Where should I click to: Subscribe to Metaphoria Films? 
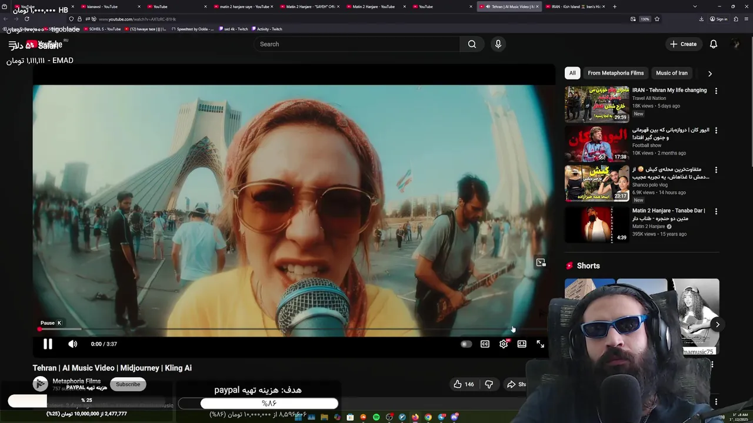click(128, 384)
